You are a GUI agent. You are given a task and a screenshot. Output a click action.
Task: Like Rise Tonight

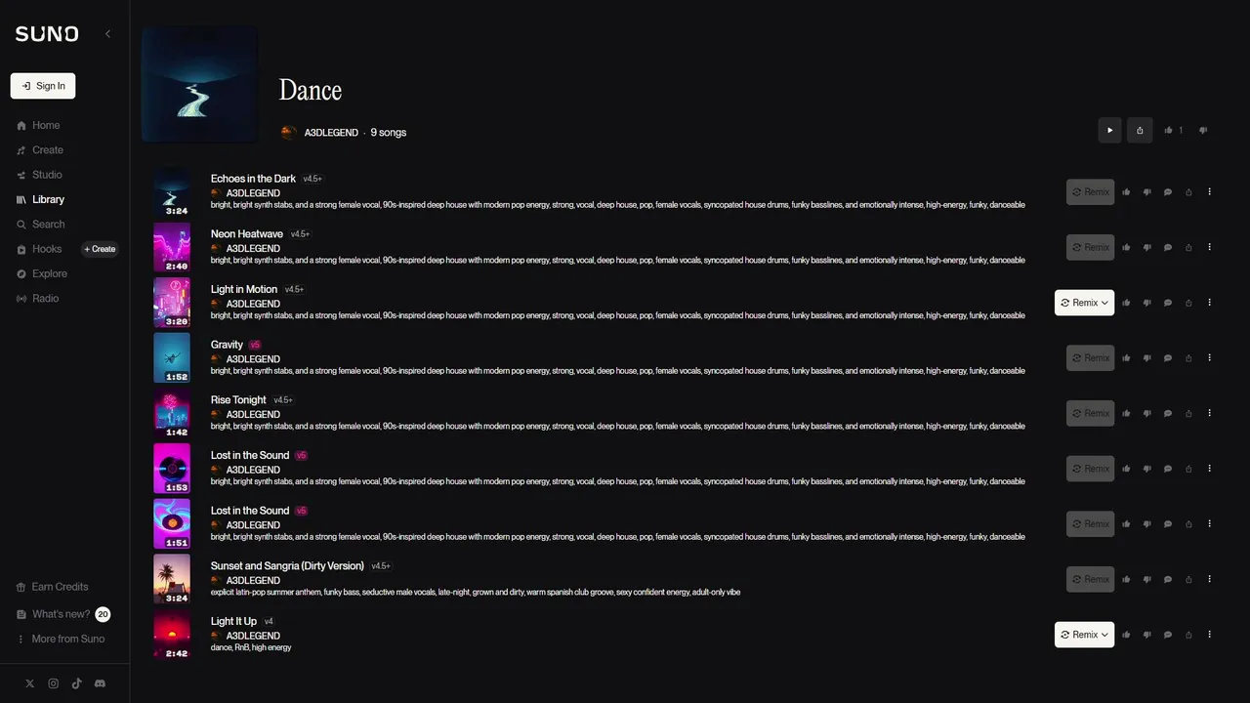(x=1126, y=413)
